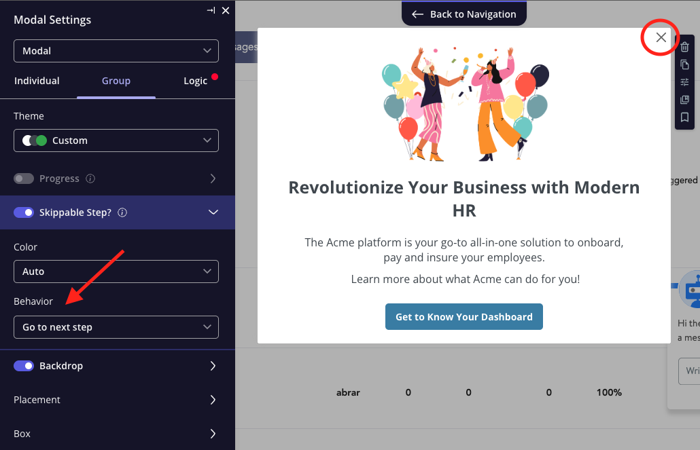Expand the Box section

118,434
